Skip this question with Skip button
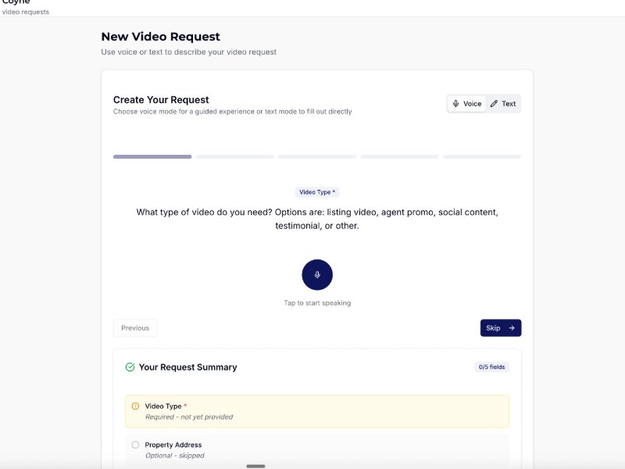The width and height of the screenshot is (625, 469). (x=500, y=328)
